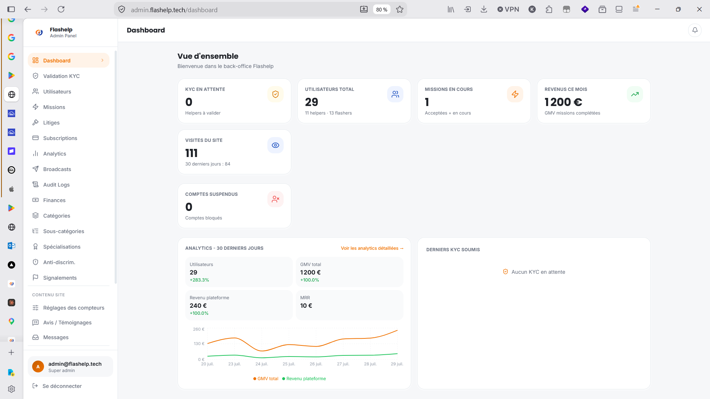Click the Flashelp logo in sidebar
The height and width of the screenshot is (399, 710).
click(x=39, y=33)
